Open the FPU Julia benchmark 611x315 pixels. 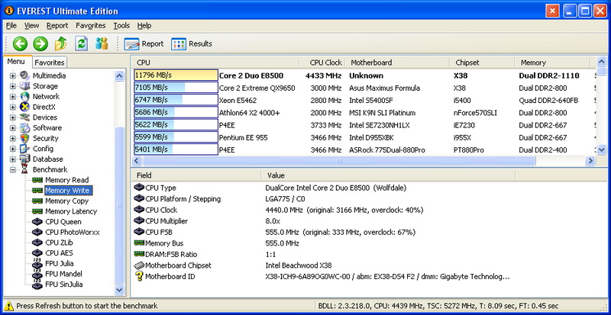click(60, 264)
